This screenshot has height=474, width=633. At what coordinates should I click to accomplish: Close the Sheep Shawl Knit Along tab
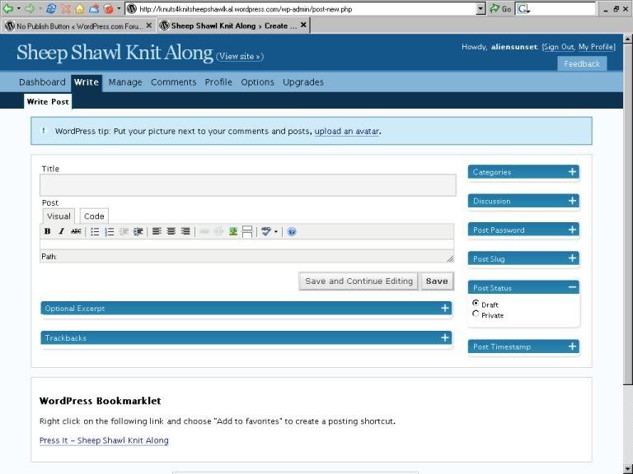click(303, 26)
